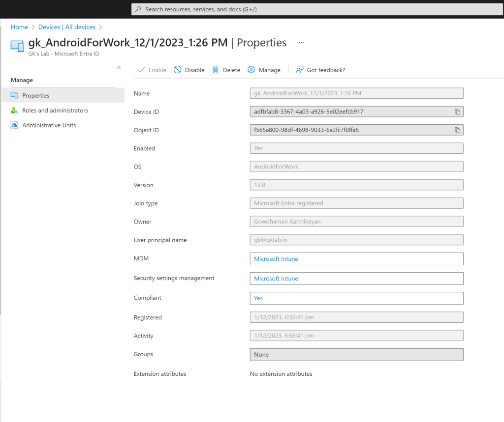Click the Extension attributes label
Screen dimensions: 504x422
click(x=160, y=374)
